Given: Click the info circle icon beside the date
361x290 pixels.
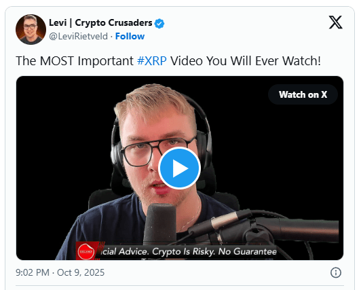Looking at the screenshot, I should point(336,273).
